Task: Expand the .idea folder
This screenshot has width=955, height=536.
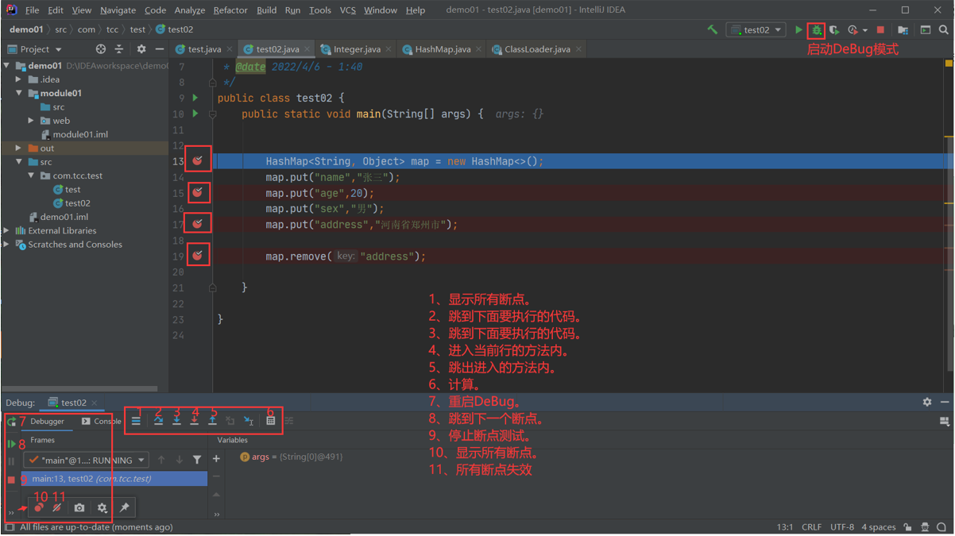Action: point(19,79)
